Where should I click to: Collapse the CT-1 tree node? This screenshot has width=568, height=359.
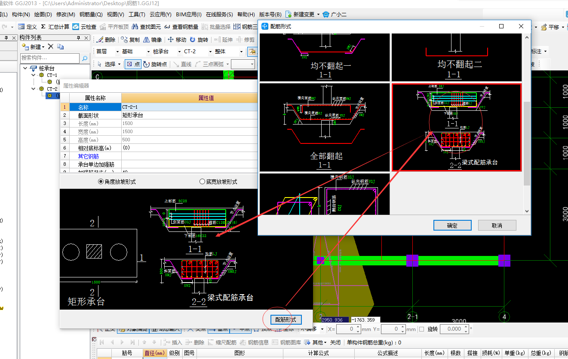tap(34, 75)
